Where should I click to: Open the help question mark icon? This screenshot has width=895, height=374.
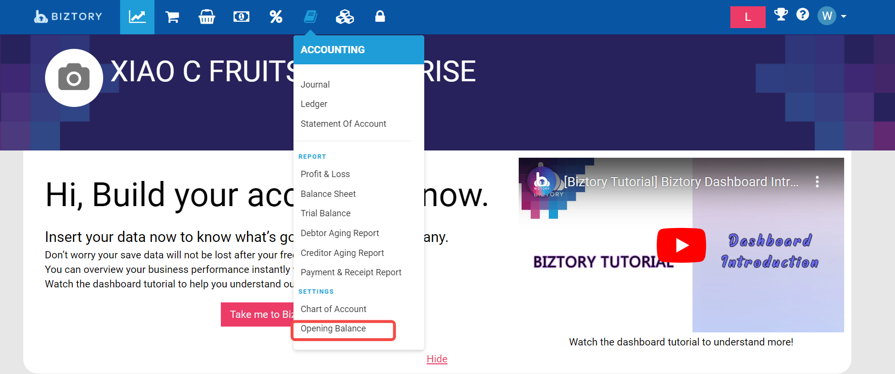802,15
